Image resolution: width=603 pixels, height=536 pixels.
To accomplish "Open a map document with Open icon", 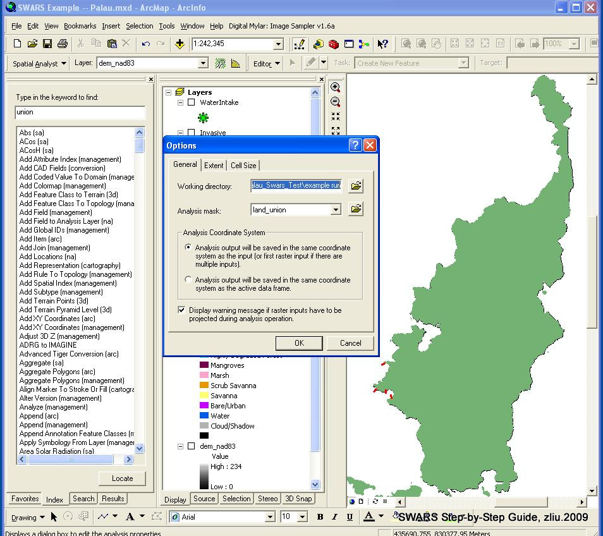I will point(32,44).
